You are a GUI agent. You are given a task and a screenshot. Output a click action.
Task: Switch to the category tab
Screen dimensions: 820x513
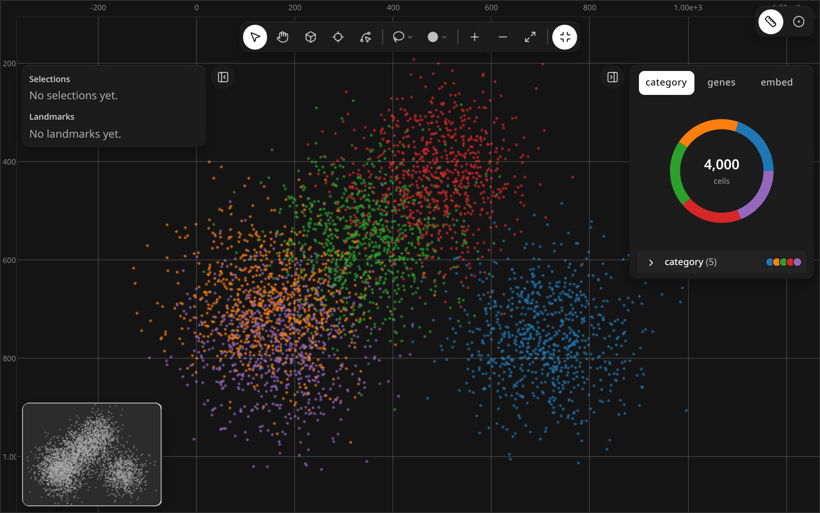pos(666,83)
